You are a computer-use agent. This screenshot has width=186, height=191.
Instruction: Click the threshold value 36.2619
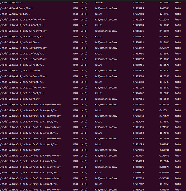(x=164, y=42)
